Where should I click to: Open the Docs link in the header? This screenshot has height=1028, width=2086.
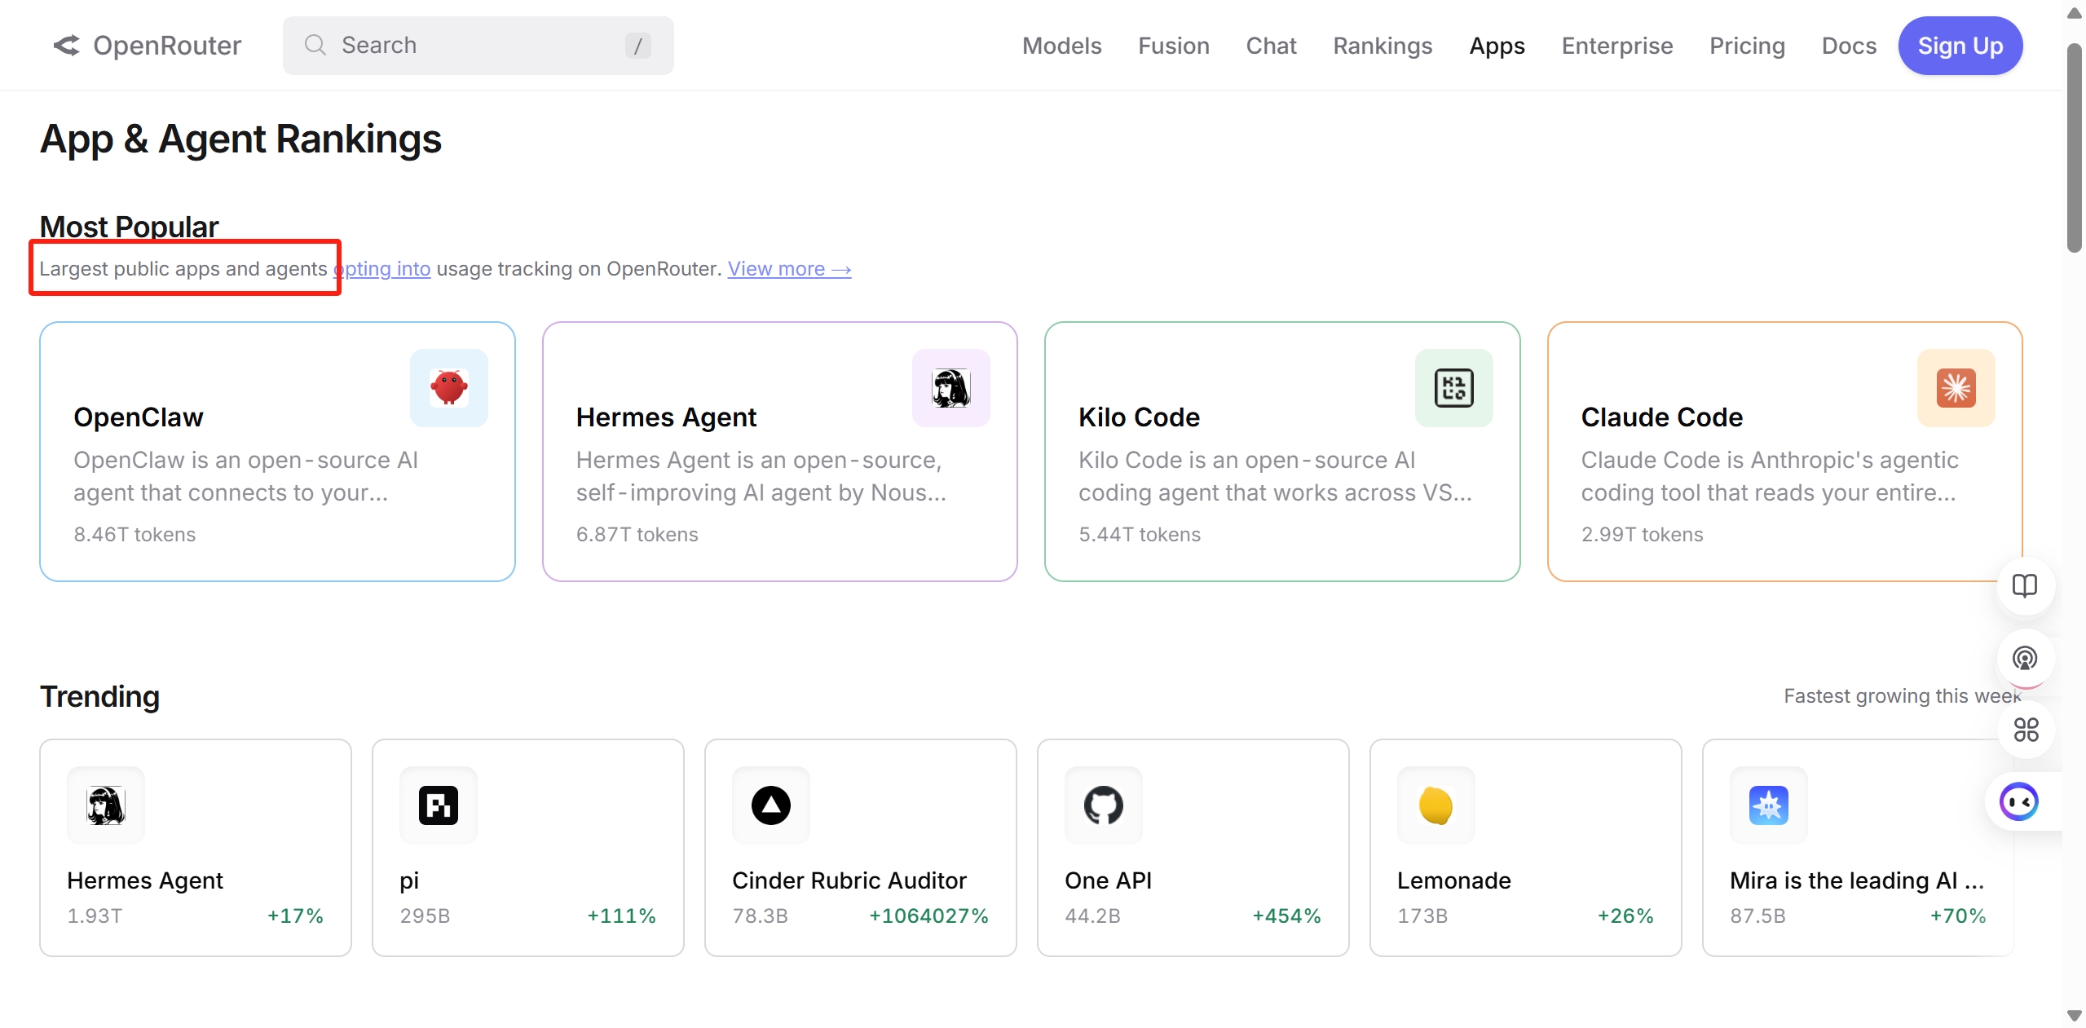tap(1849, 46)
